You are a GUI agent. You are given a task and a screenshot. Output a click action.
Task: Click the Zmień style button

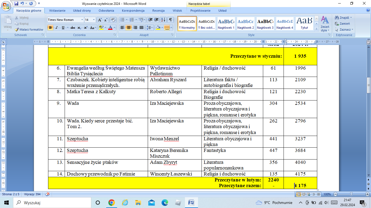[325, 24]
